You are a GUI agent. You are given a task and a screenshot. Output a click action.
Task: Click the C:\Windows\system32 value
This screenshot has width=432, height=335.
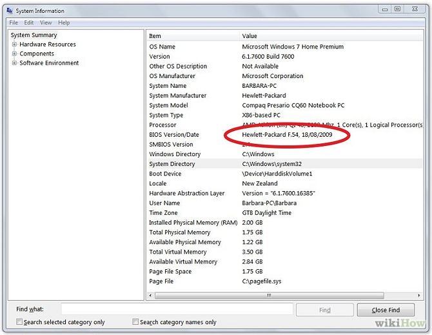point(272,164)
